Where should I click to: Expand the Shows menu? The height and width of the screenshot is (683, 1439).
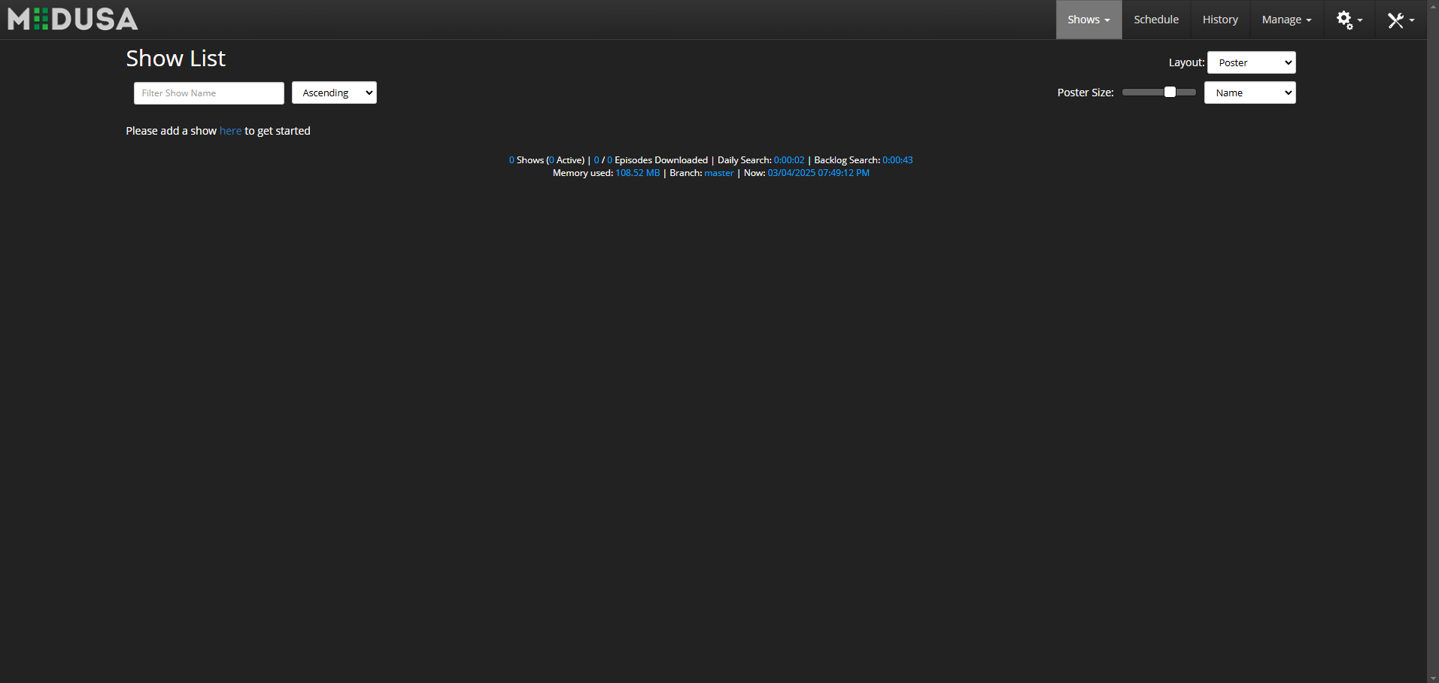(x=1088, y=20)
